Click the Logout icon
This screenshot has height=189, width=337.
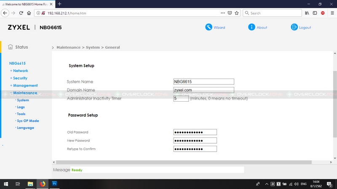pyautogui.click(x=294, y=27)
